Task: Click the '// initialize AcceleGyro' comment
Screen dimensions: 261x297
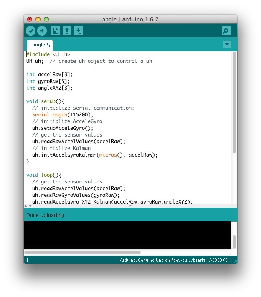Action: pyautogui.click(x=67, y=121)
